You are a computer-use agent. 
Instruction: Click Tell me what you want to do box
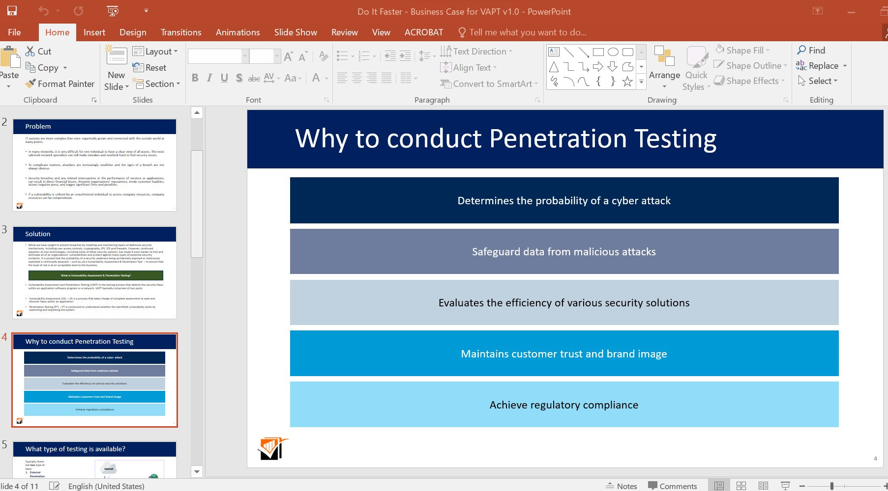coord(522,32)
